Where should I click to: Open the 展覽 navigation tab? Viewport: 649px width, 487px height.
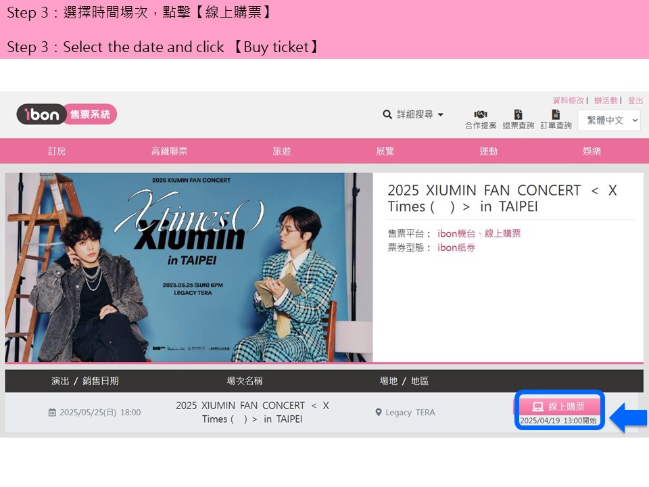click(x=385, y=151)
